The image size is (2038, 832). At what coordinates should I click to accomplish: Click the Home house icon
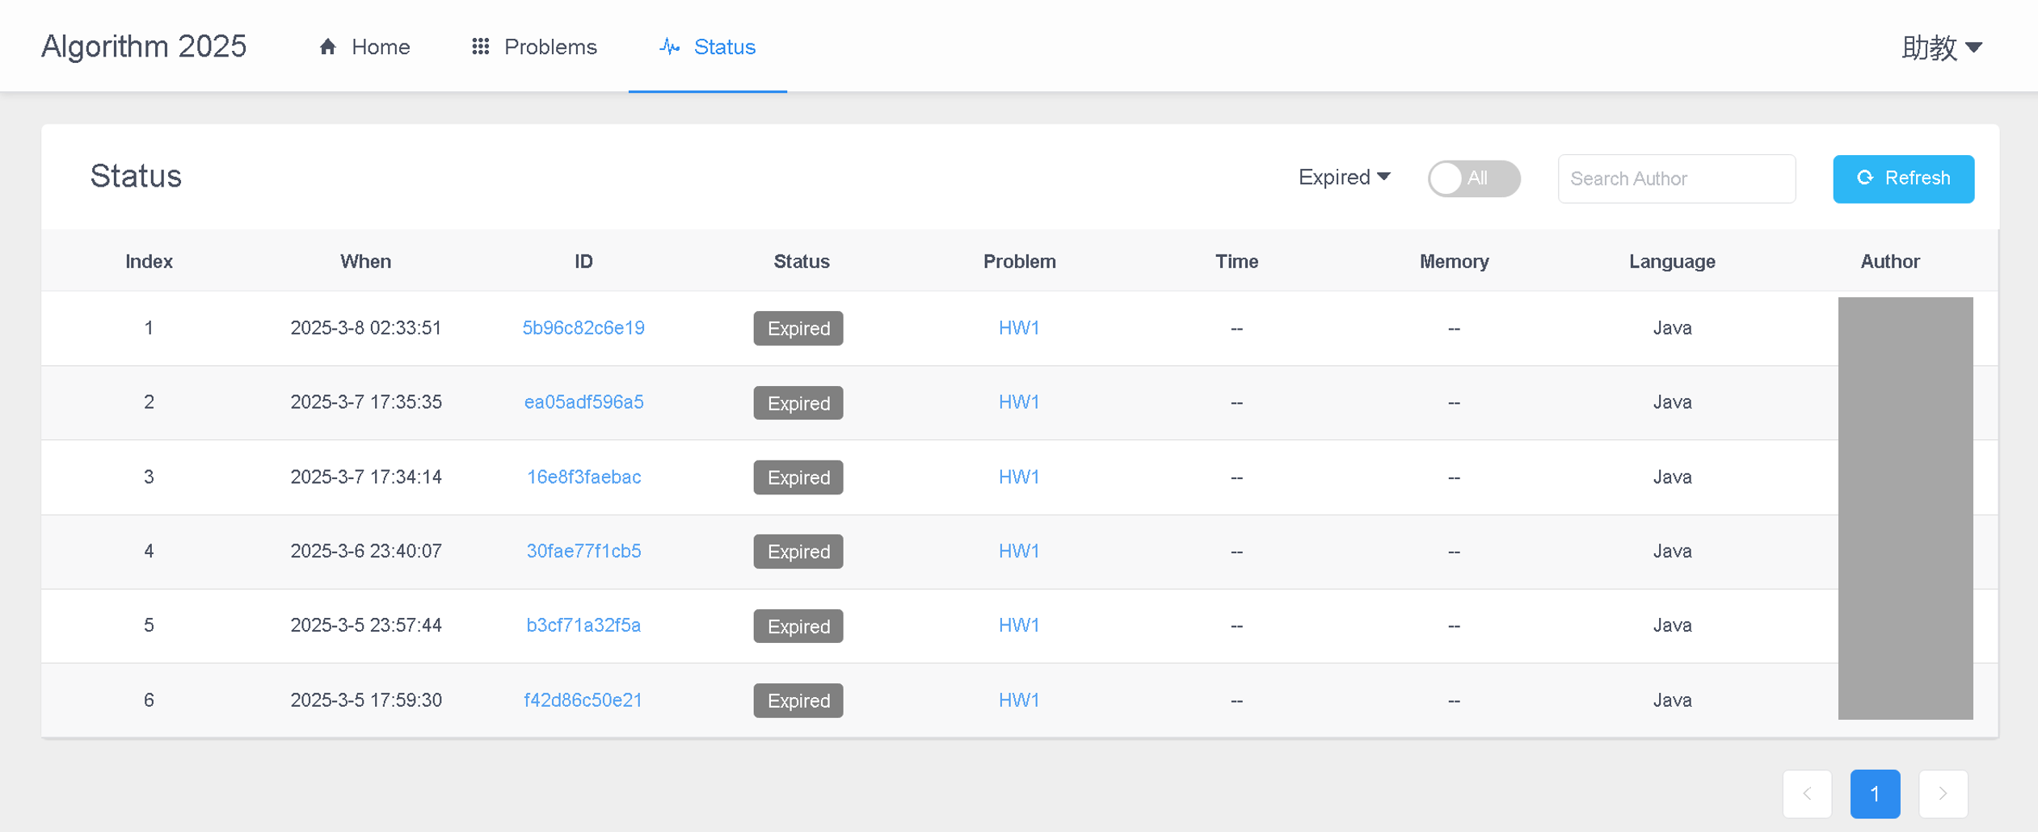pos(327,47)
